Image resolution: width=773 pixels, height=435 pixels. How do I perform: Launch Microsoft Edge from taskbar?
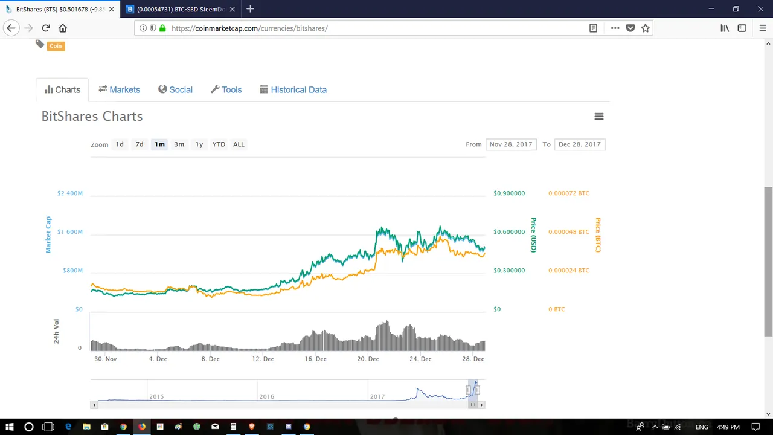pos(68,427)
